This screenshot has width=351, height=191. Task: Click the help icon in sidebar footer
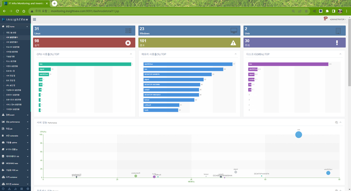pyautogui.click(x=28, y=189)
